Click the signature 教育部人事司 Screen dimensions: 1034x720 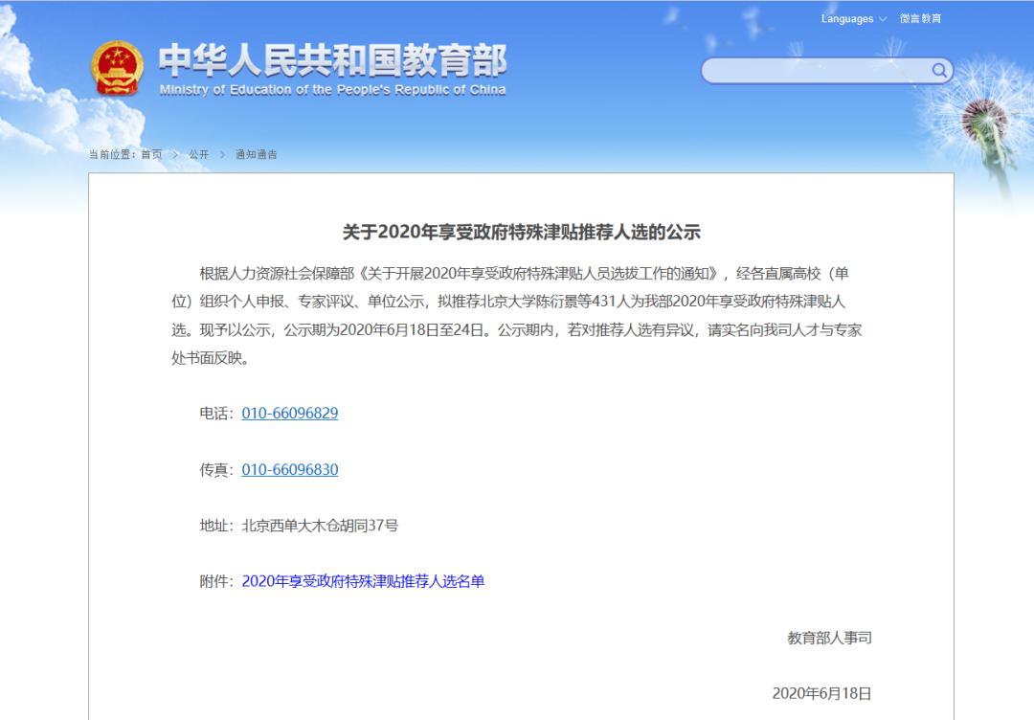(x=829, y=638)
